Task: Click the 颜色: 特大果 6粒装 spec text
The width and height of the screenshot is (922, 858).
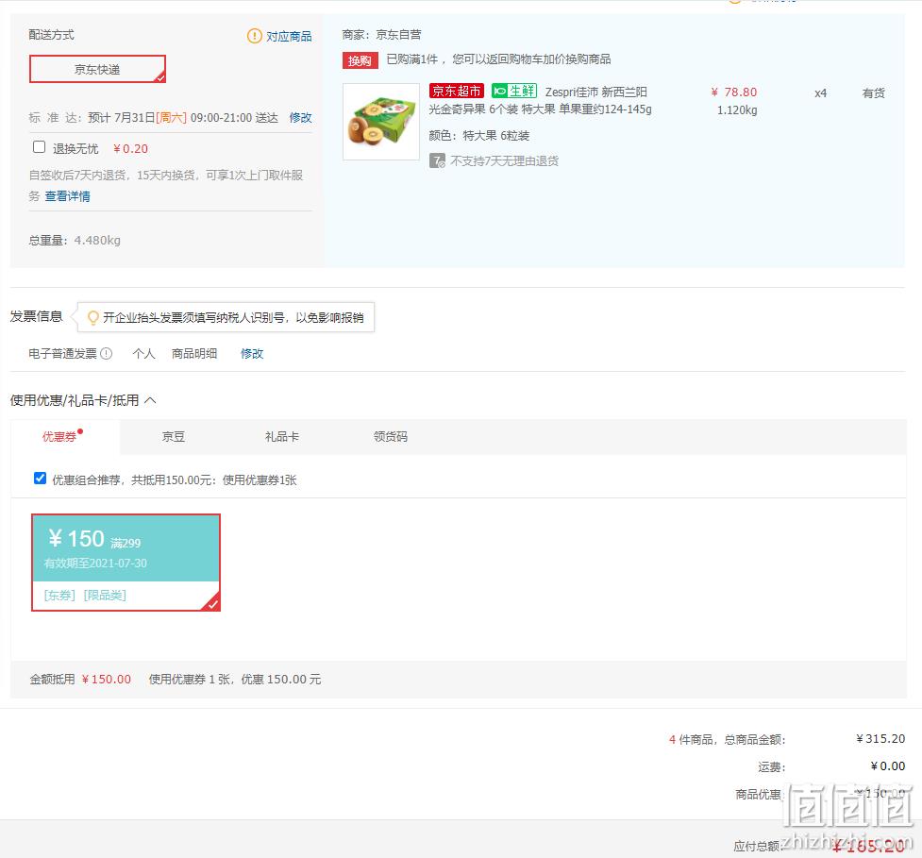Action: click(478, 136)
